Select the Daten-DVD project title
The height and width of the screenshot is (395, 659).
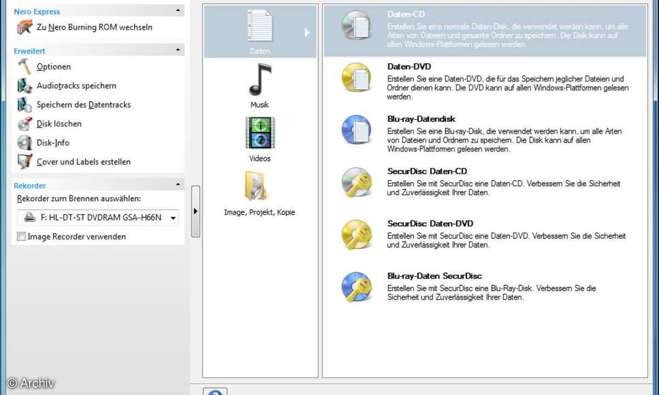[x=409, y=66]
